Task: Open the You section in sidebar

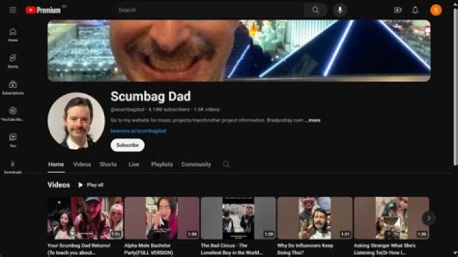Action: click(x=13, y=140)
